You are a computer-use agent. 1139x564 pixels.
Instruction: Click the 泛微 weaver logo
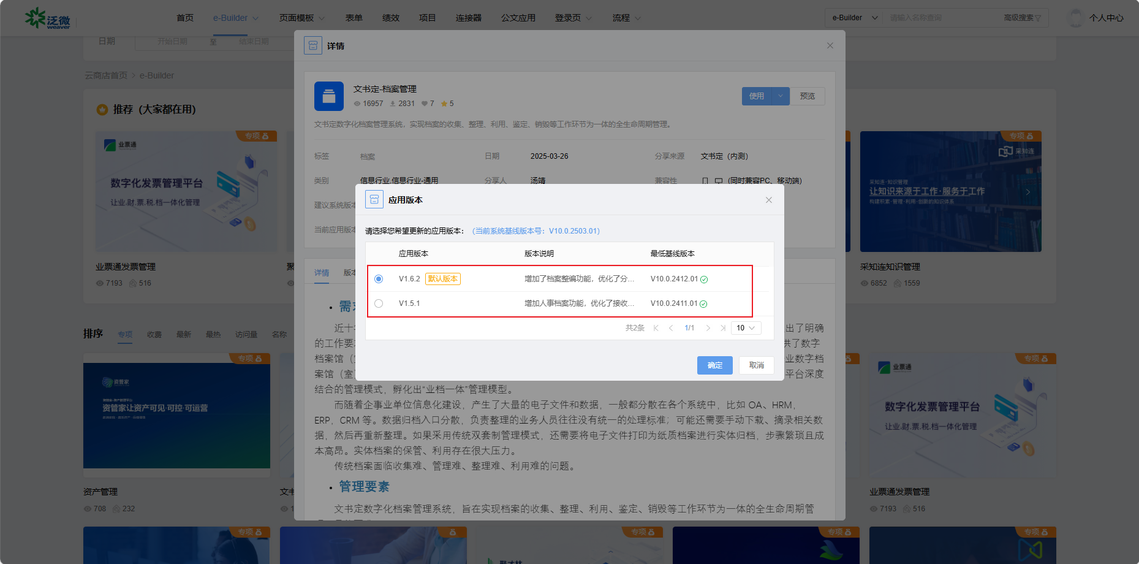click(48, 18)
